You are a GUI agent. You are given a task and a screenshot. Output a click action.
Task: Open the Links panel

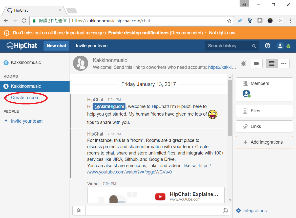click(x=264, y=126)
